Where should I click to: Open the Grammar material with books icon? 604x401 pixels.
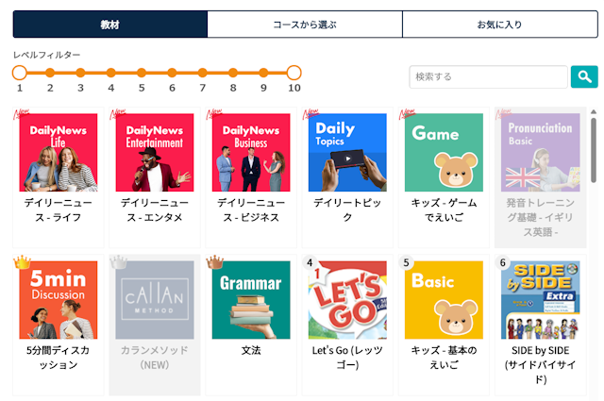click(x=251, y=300)
